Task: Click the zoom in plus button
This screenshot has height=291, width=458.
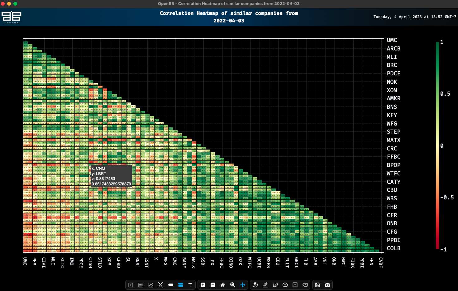Action: click(203, 285)
